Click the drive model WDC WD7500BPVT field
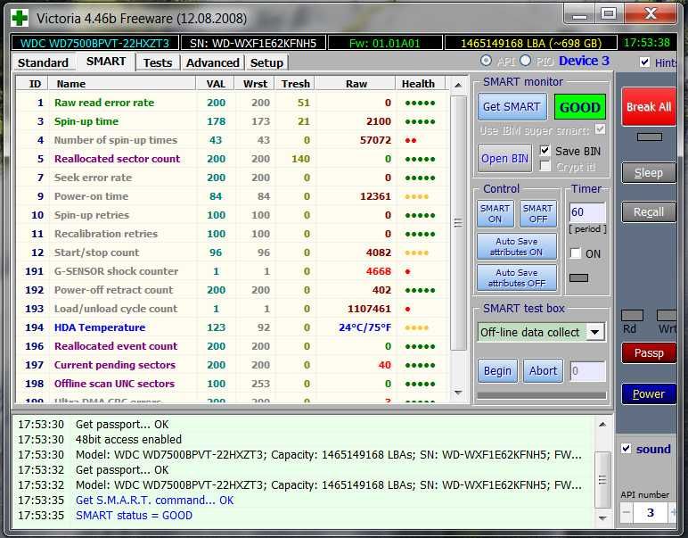This screenshot has height=538, width=688. [x=94, y=43]
